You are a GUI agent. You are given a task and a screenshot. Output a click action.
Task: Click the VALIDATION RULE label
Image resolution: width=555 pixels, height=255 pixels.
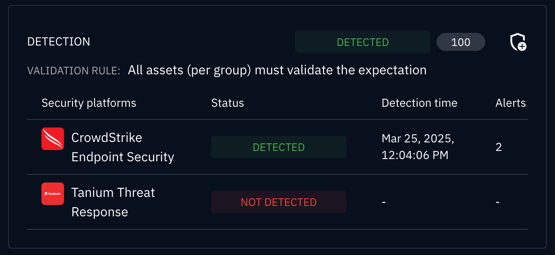pos(74,71)
